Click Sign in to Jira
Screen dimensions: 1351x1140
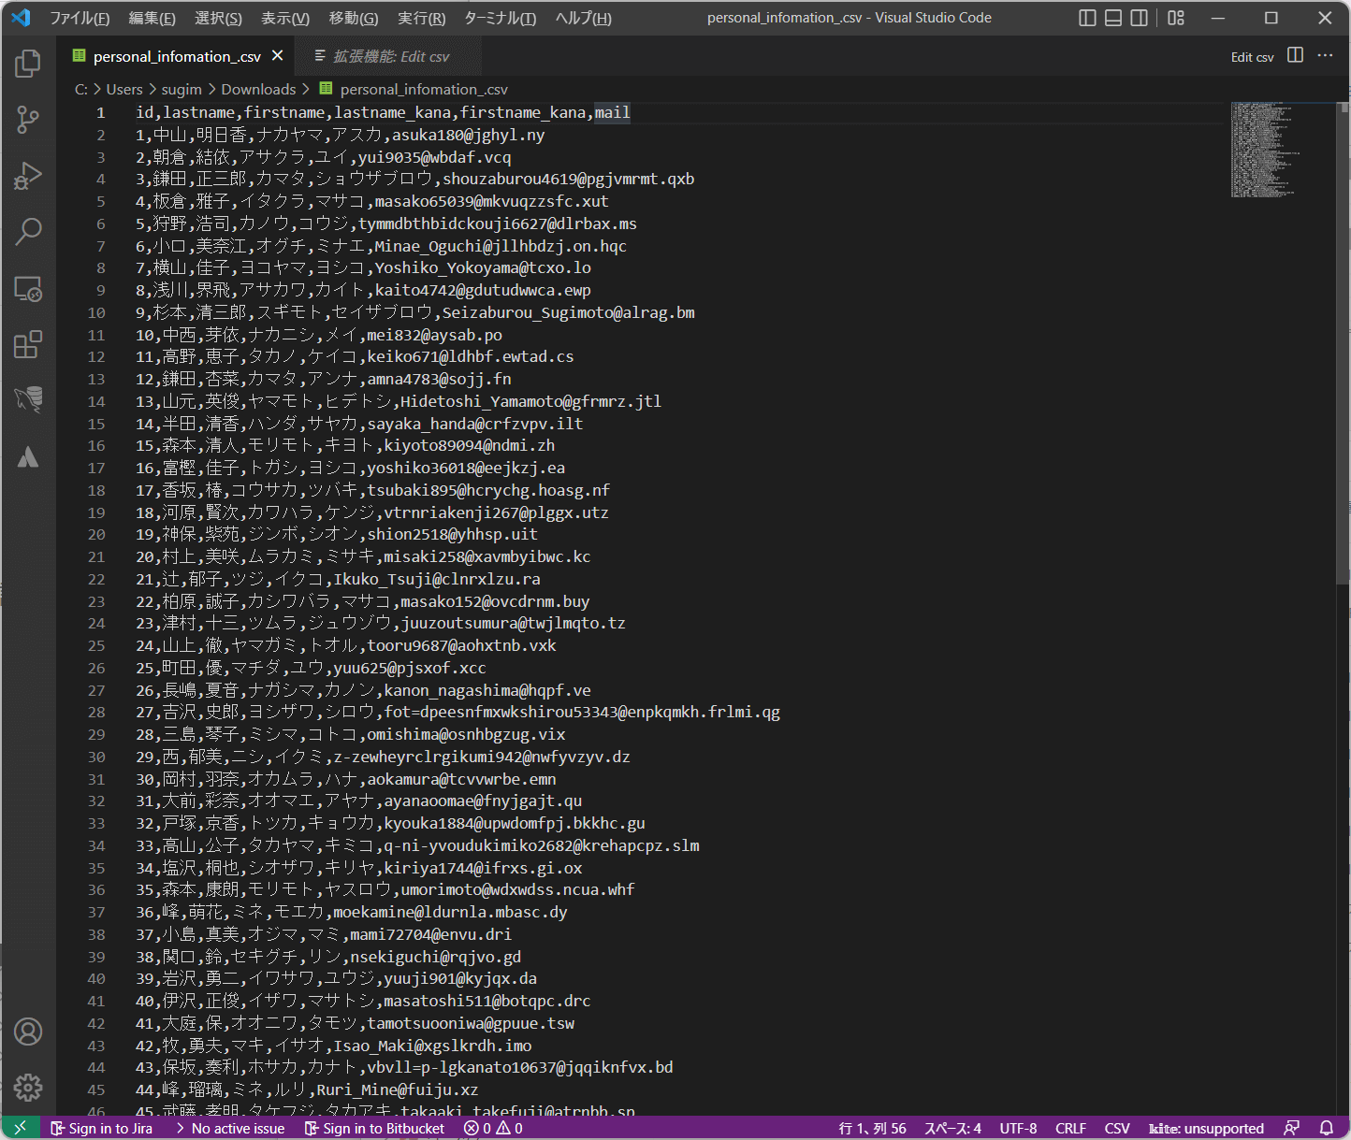pyautogui.click(x=101, y=1128)
